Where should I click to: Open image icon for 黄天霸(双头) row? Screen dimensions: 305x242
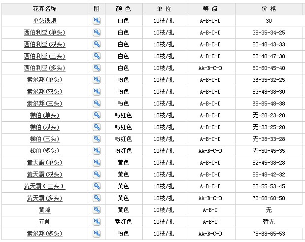click(x=97, y=174)
